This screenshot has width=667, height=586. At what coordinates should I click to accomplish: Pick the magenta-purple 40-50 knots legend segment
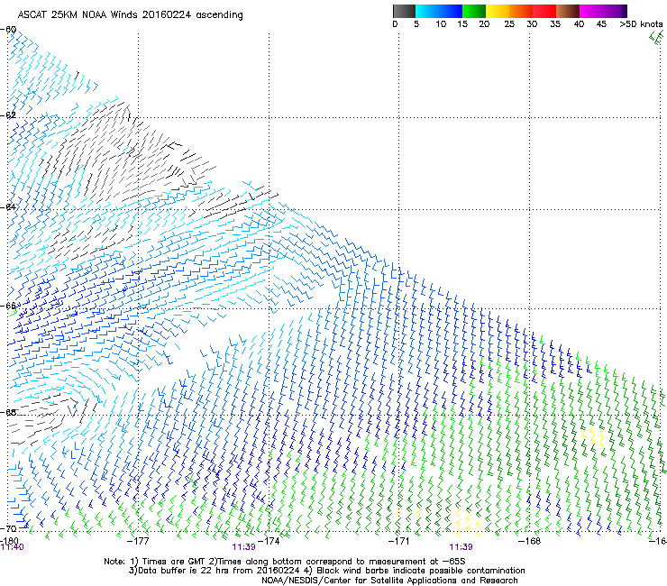coord(603,11)
